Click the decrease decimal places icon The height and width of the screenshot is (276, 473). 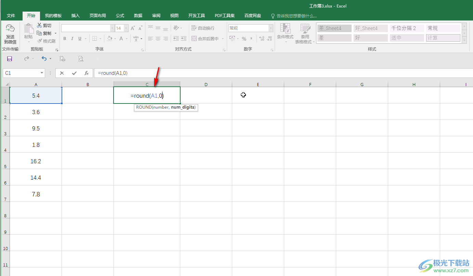270,39
